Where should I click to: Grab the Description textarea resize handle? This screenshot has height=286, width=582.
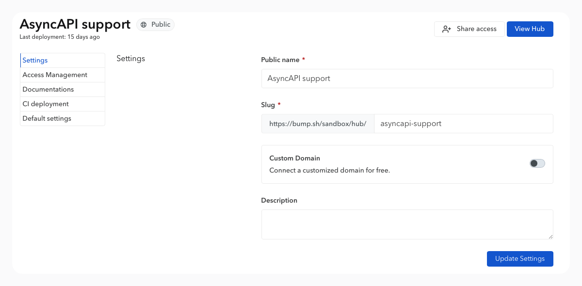click(x=550, y=237)
